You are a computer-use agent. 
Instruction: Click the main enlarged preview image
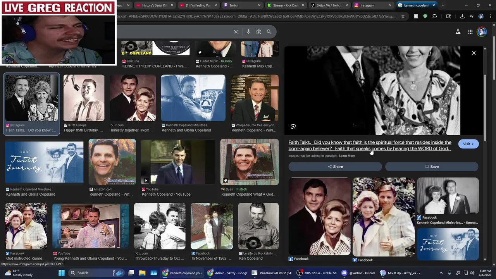pos(384,91)
